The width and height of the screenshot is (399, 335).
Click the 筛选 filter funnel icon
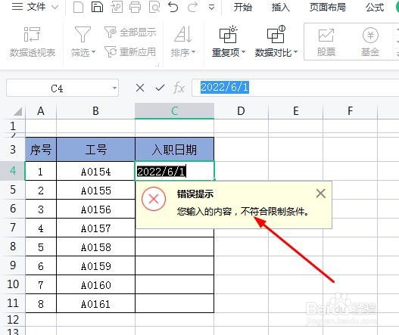point(83,34)
